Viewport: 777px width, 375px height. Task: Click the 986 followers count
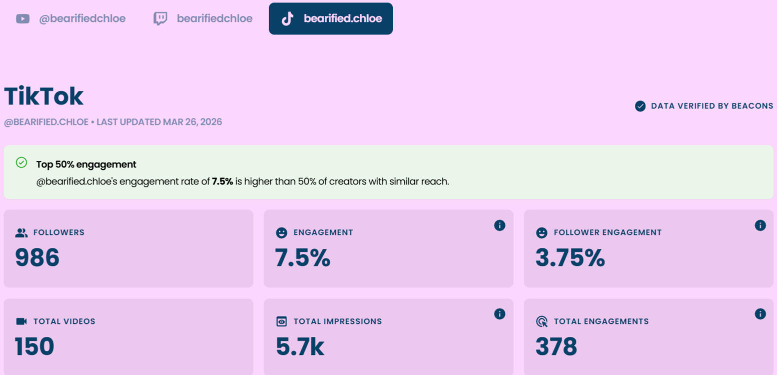[x=38, y=258]
